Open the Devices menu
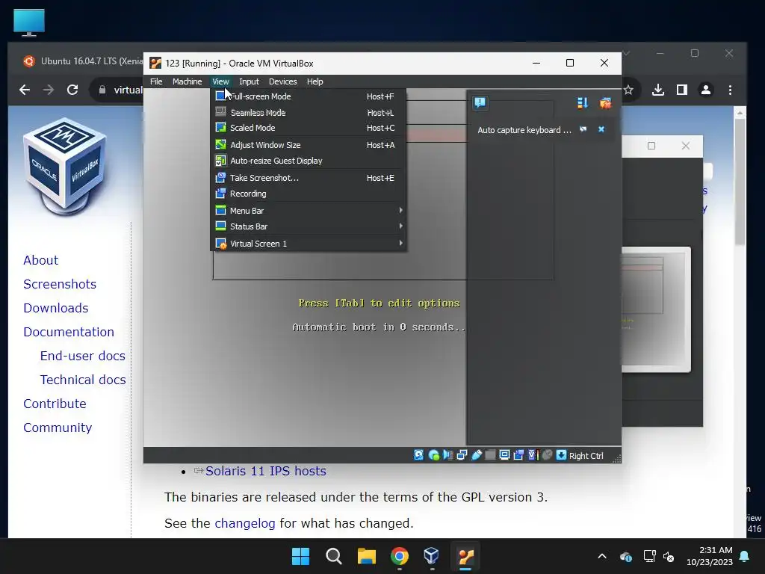765x574 pixels. point(282,81)
